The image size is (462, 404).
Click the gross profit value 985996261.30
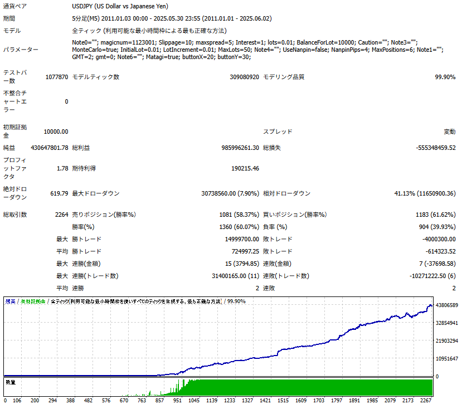click(x=240, y=148)
